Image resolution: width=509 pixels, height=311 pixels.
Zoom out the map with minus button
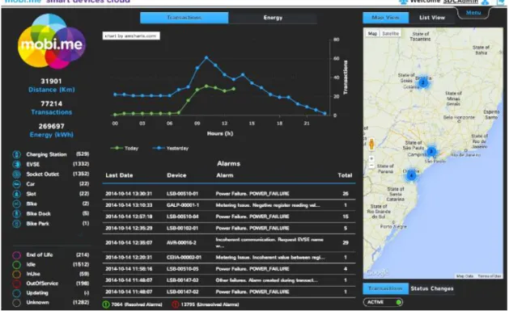371,166
